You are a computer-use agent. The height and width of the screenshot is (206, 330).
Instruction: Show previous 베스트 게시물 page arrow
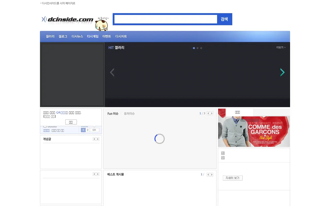point(208,175)
